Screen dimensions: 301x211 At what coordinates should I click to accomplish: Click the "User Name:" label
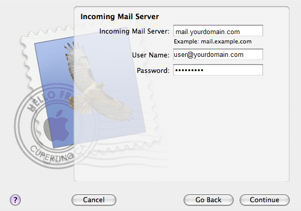coord(150,55)
